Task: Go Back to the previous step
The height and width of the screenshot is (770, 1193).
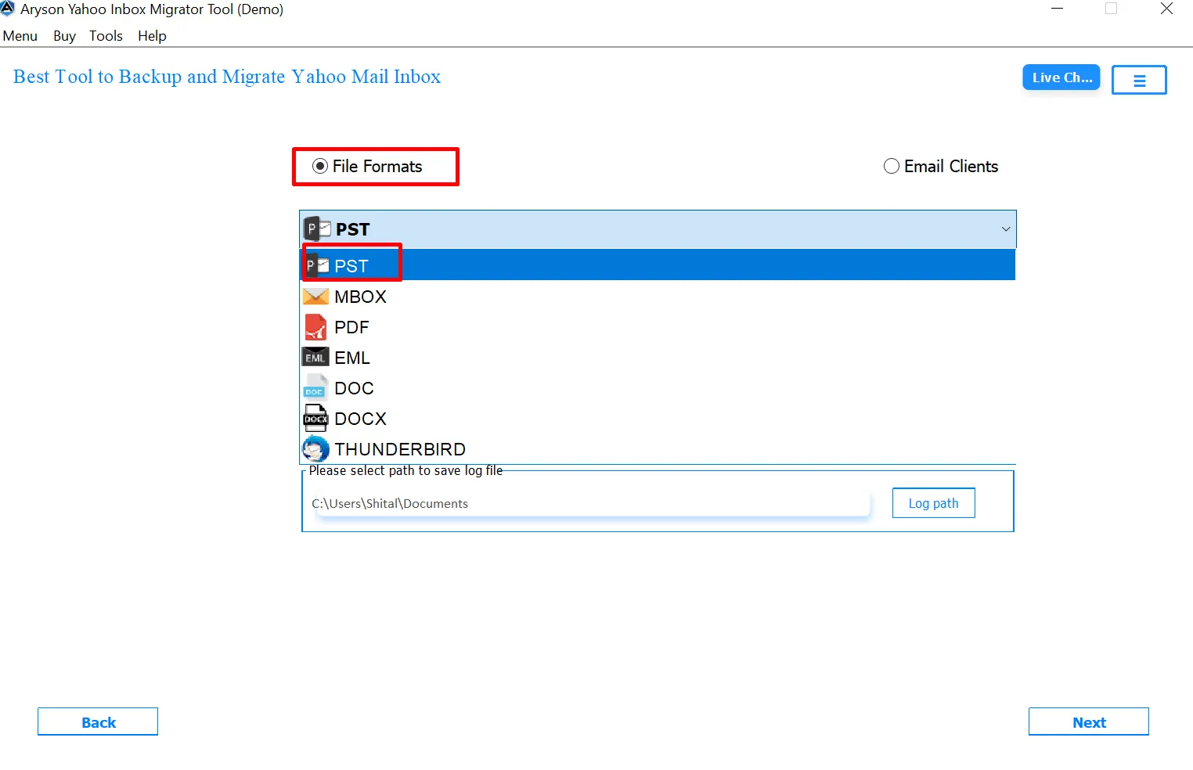Action: click(x=98, y=721)
